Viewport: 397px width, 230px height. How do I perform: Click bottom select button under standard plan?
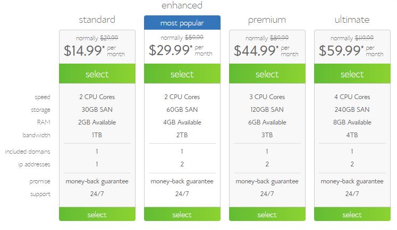click(x=97, y=214)
